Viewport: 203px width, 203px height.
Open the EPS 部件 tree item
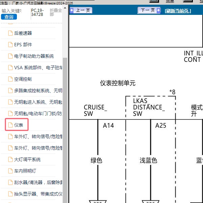(23, 45)
